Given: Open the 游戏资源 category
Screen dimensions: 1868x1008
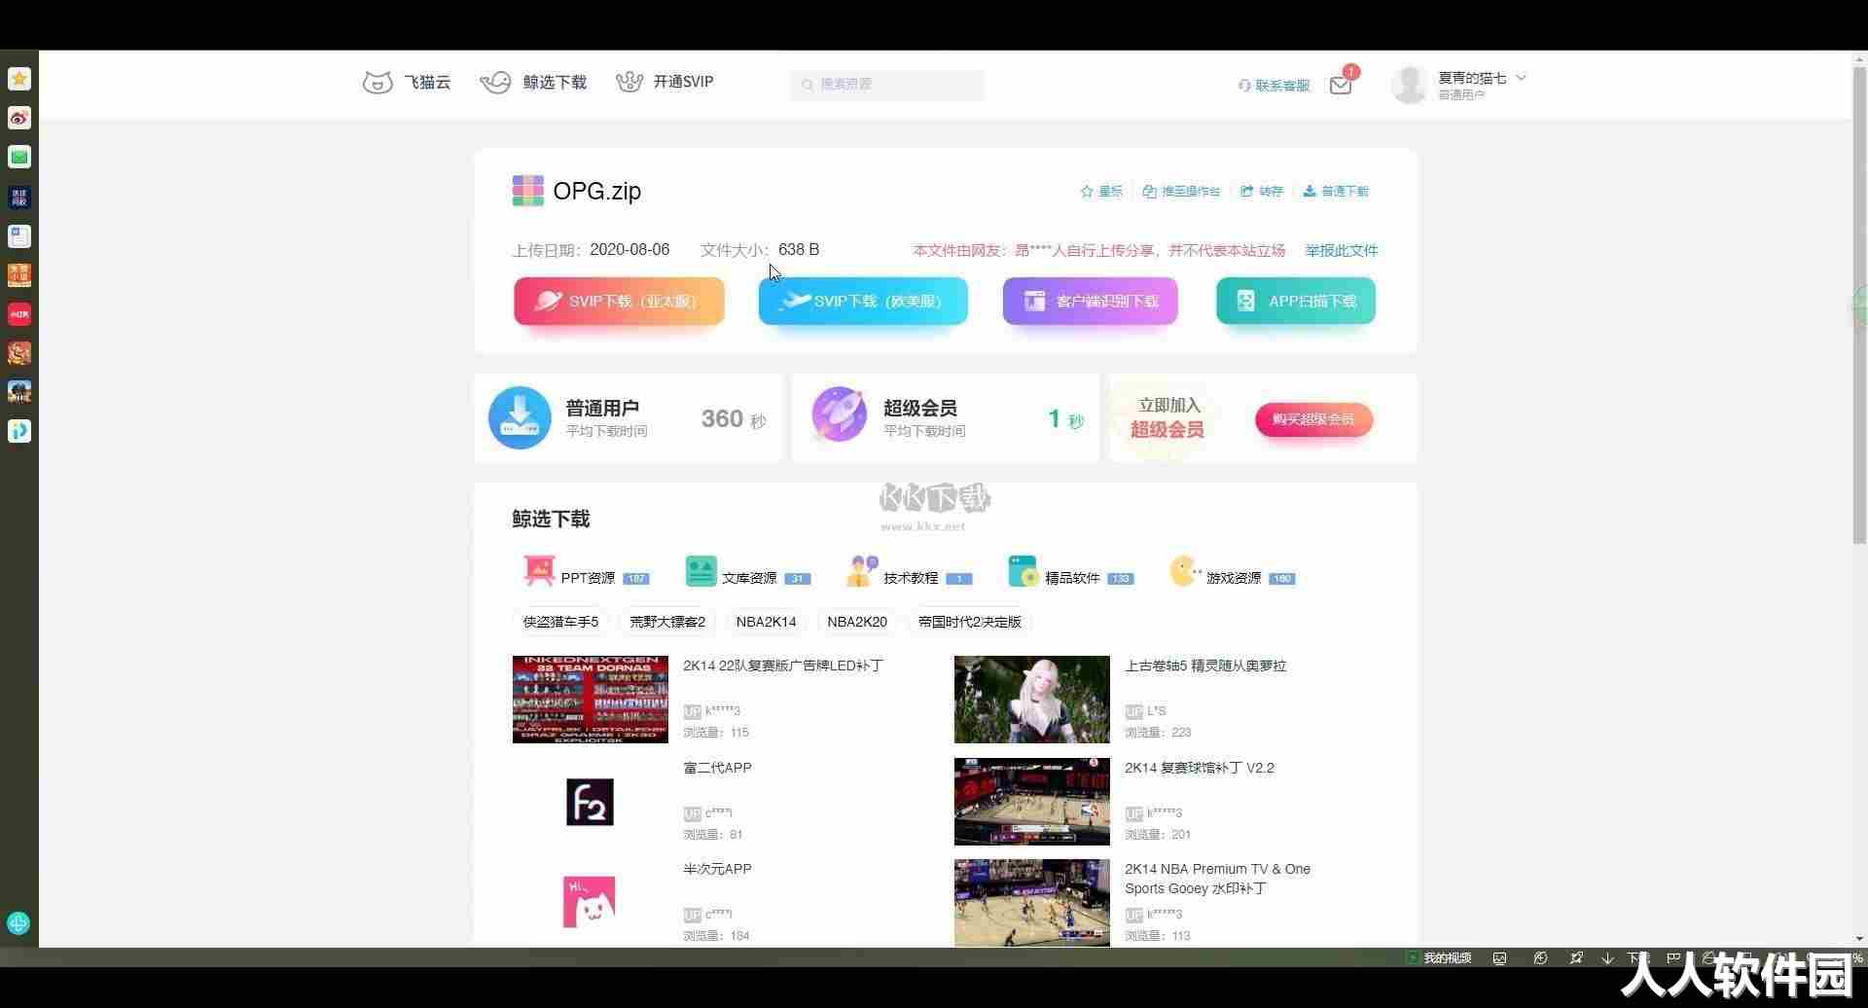Looking at the screenshot, I should coord(1232,572).
